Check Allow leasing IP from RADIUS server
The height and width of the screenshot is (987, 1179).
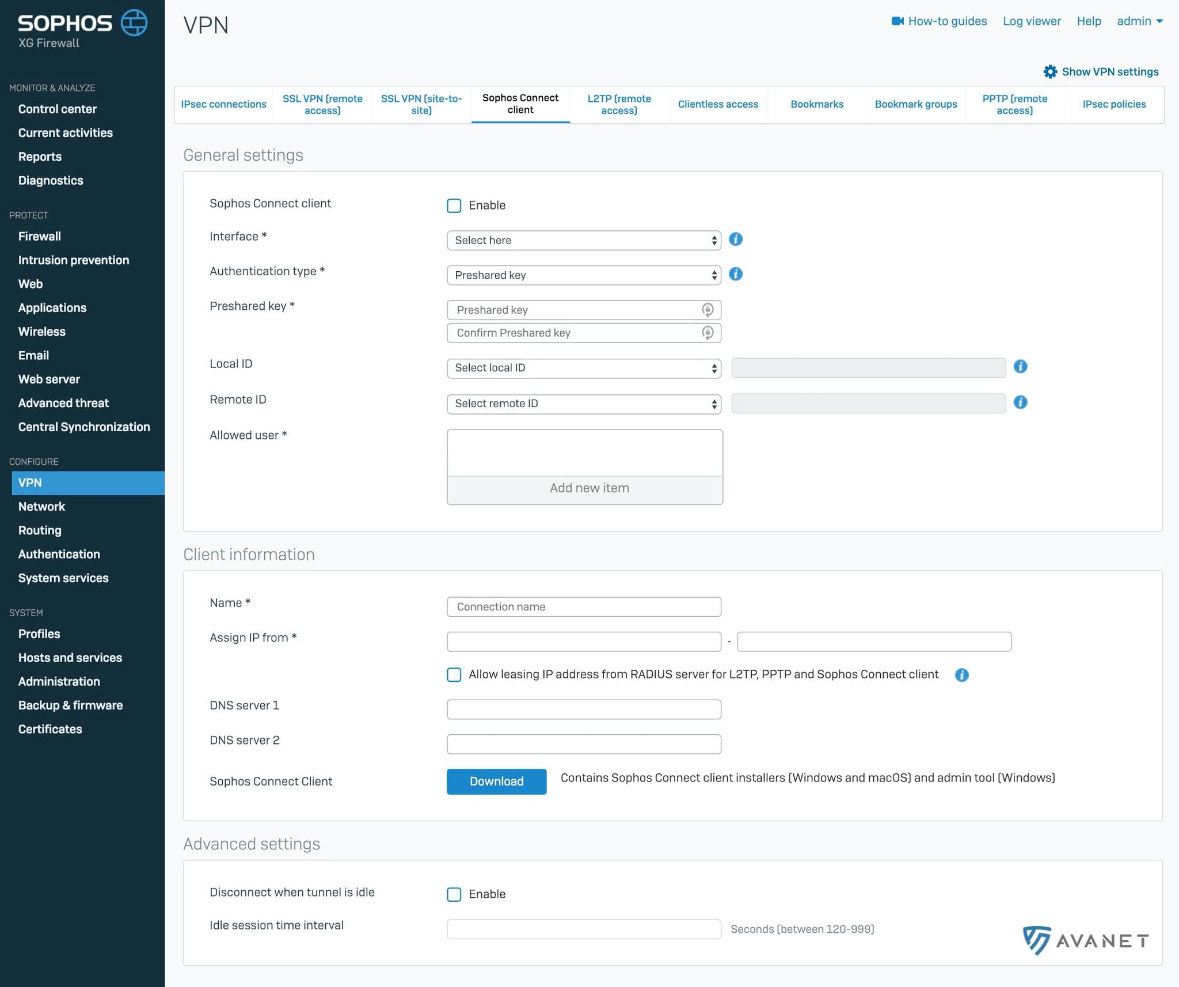click(454, 675)
